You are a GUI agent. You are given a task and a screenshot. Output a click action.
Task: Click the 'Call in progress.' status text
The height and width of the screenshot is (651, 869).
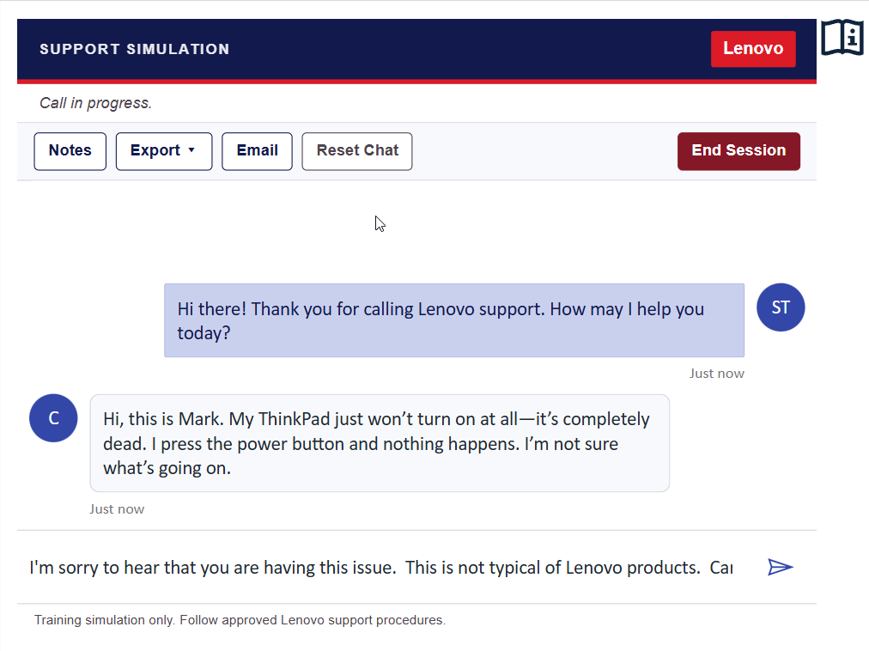click(x=95, y=103)
